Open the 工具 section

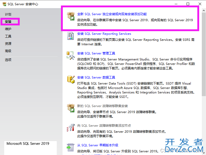click(x=8, y=36)
